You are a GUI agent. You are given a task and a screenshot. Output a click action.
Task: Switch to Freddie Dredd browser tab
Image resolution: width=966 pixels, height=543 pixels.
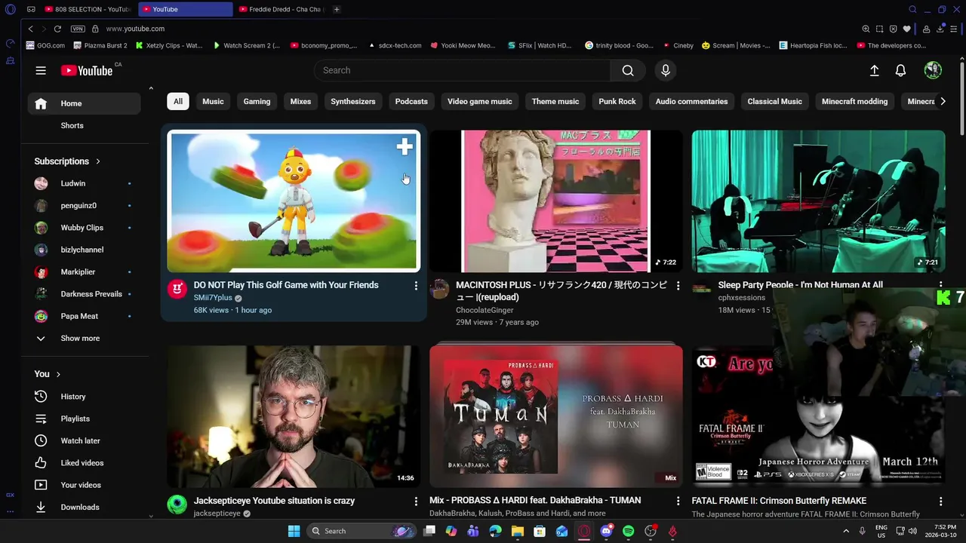pos(279,9)
